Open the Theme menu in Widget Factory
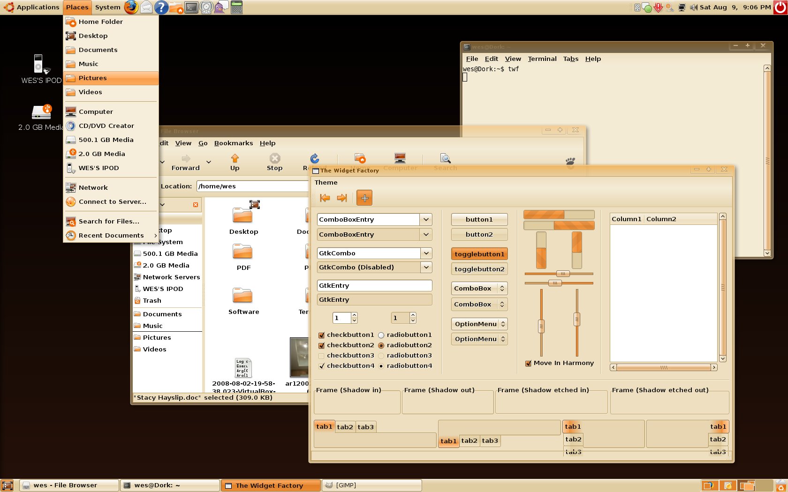Viewport: 788px width, 492px height. 326,182
